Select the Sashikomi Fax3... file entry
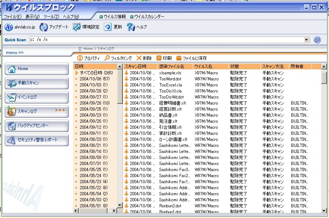 click(x=175, y=170)
